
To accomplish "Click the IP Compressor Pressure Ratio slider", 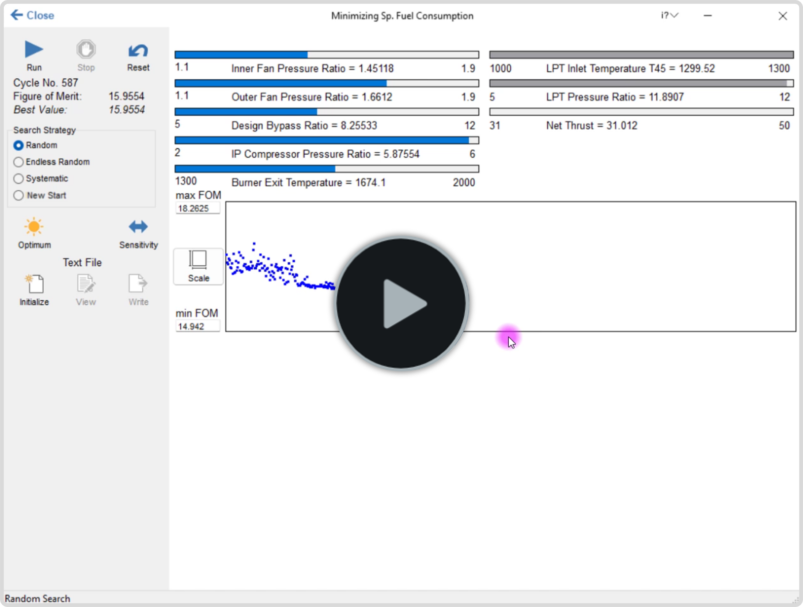I will pos(327,140).
